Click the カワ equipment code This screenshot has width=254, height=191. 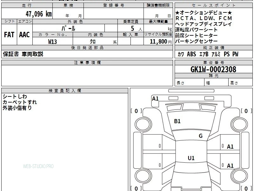tap(181, 54)
